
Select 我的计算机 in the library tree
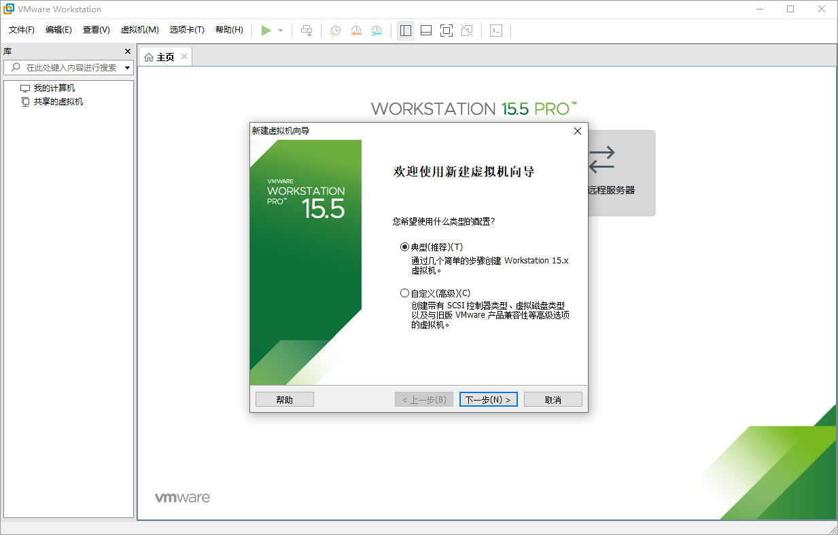point(53,88)
